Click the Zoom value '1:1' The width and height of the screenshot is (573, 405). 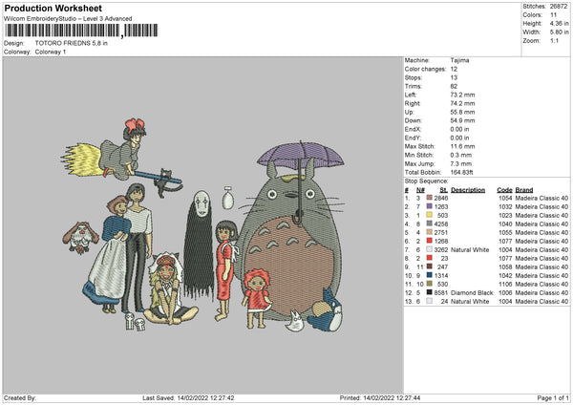click(554, 40)
